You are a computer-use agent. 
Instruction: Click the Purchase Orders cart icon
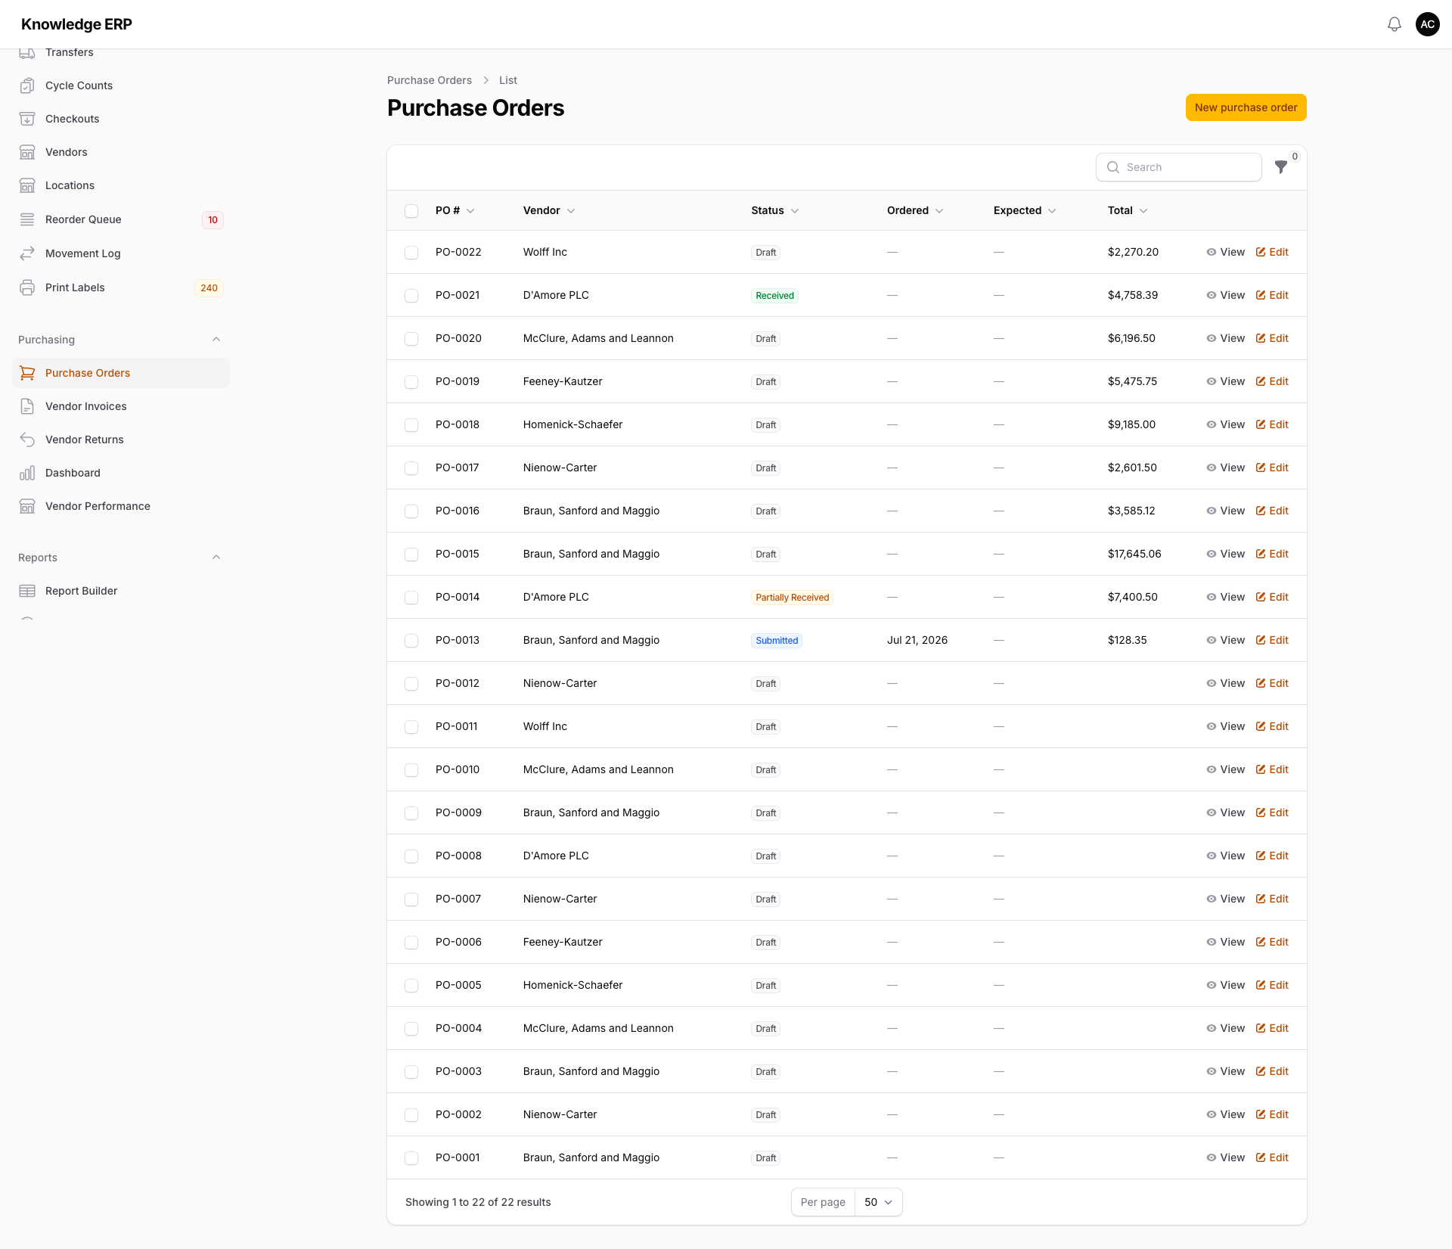(27, 373)
